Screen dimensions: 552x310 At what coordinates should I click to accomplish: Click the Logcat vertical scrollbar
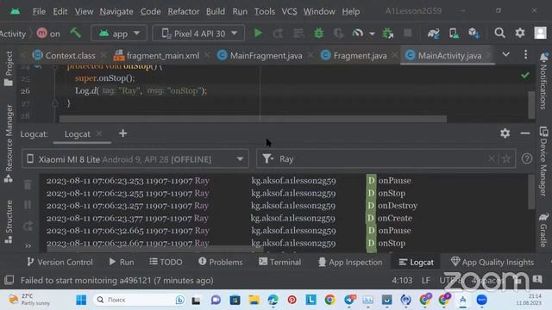531,191
